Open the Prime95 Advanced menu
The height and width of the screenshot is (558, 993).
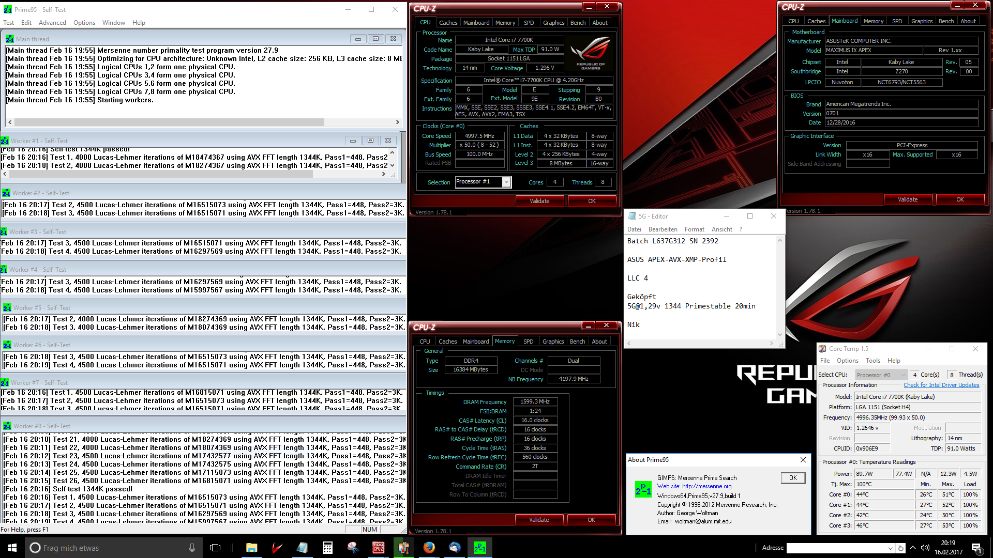[x=52, y=23]
